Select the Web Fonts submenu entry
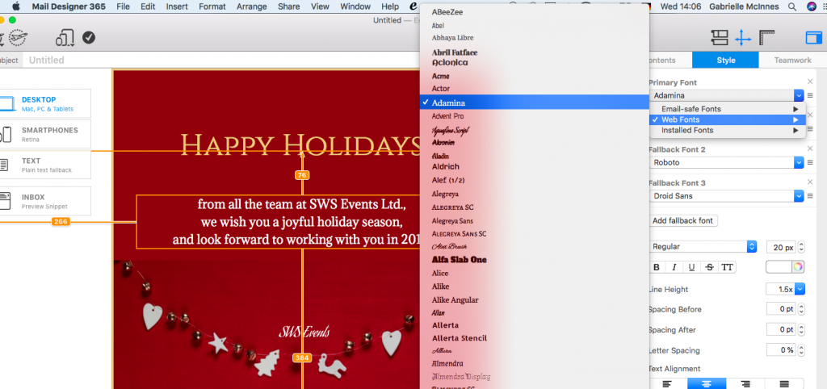 (x=728, y=119)
